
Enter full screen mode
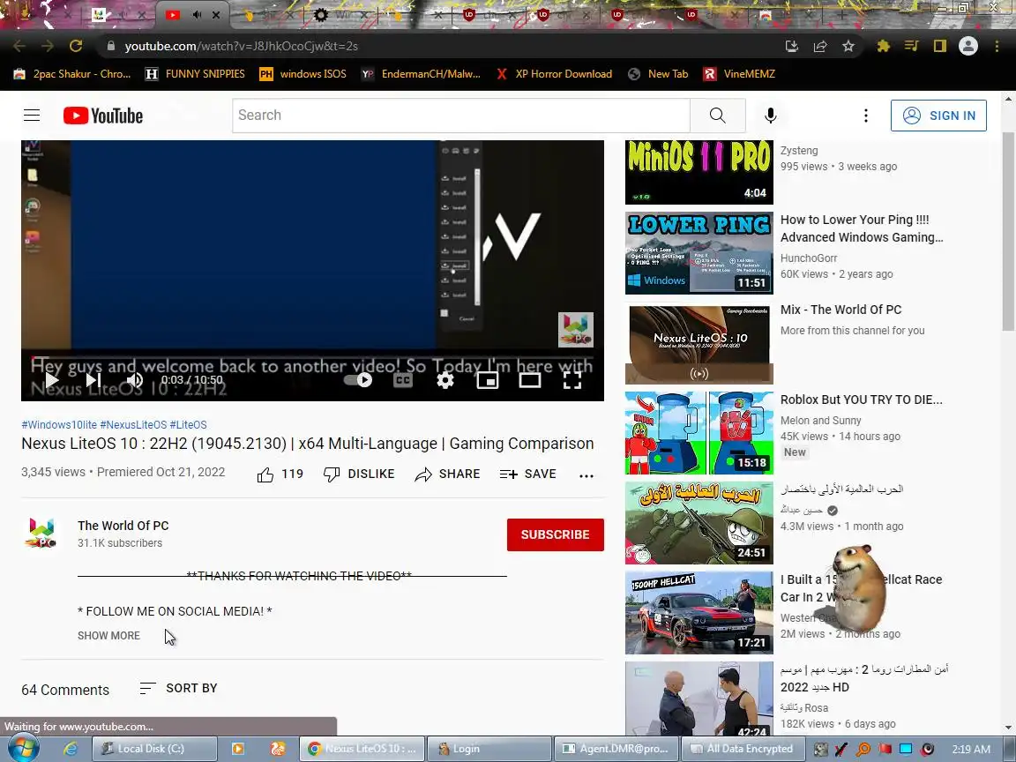572,380
